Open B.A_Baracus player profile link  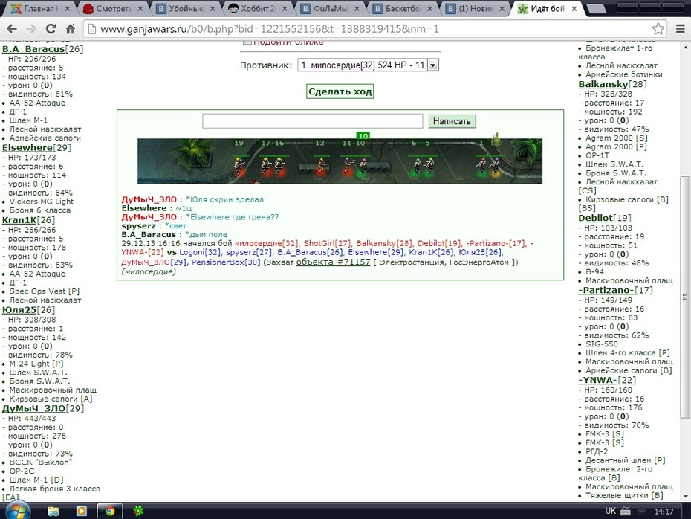pyautogui.click(x=33, y=49)
